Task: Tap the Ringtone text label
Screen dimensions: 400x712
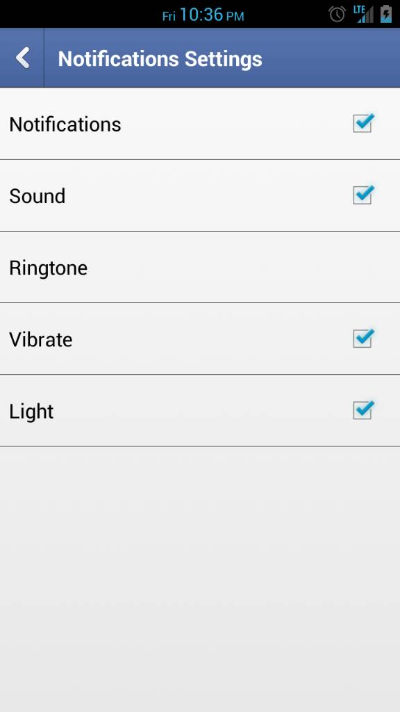Action: pos(48,268)
